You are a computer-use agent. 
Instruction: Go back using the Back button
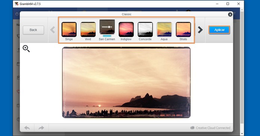pyautogui.click(x=33, y=30)
